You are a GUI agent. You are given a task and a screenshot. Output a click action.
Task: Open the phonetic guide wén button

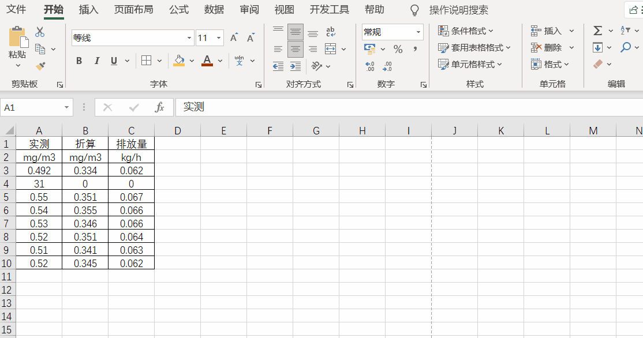(x=240, y=61)
